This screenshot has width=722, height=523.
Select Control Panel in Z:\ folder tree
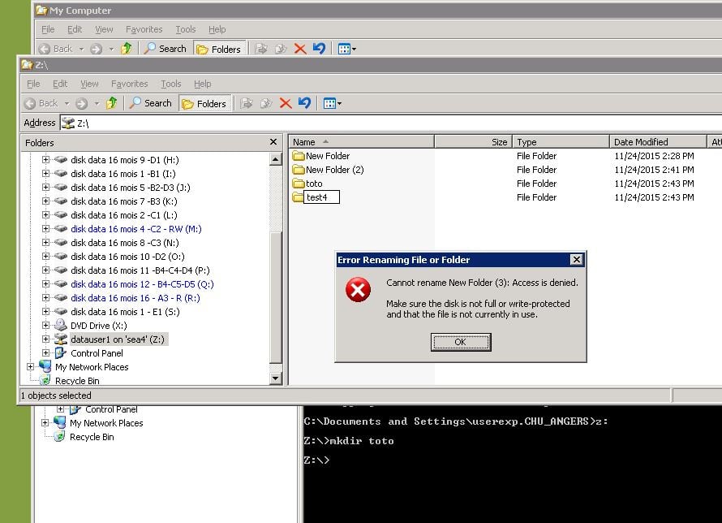click(x=97, y=353)
